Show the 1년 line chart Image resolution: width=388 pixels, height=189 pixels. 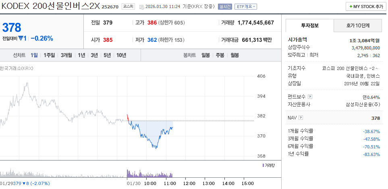[x=82, y=55]
